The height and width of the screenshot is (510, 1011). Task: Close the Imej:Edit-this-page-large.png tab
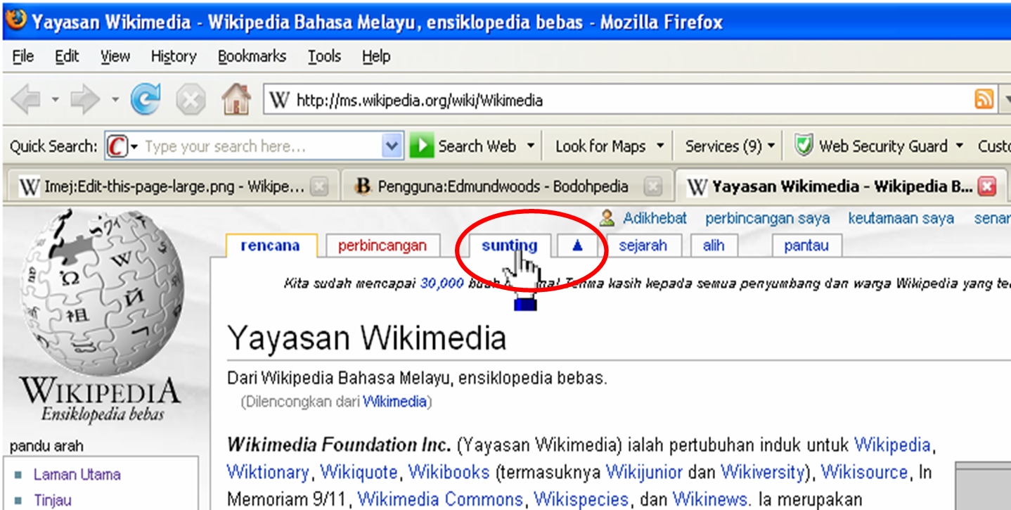pos(319,187)
